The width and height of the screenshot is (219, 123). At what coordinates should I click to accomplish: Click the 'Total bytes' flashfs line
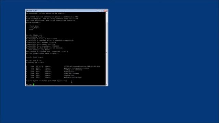[x=41, y=42]
